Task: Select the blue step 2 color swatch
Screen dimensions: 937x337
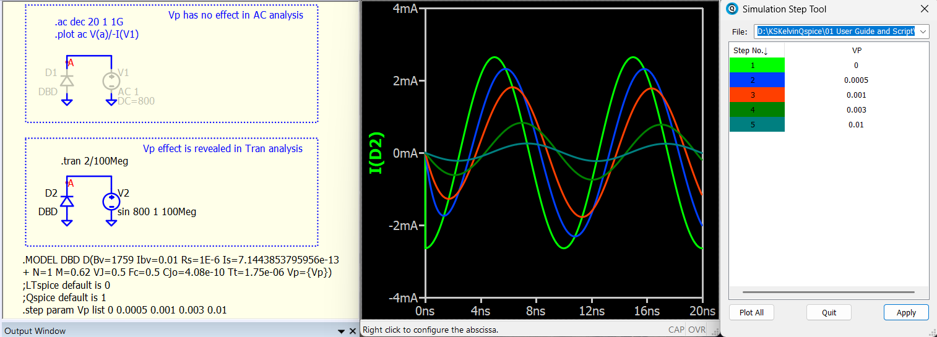Action: (756, 80)
